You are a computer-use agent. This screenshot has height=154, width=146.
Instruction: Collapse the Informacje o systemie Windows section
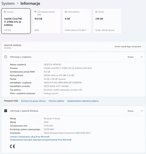click(x=142, y=111)
